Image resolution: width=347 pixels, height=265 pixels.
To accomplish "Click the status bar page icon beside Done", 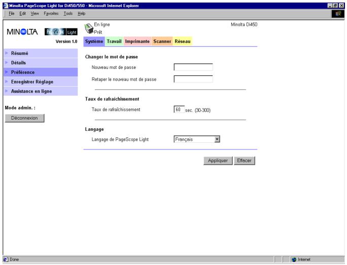I will click(6, 259).
